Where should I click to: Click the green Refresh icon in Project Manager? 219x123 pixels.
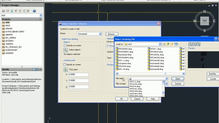coord(12,11)
